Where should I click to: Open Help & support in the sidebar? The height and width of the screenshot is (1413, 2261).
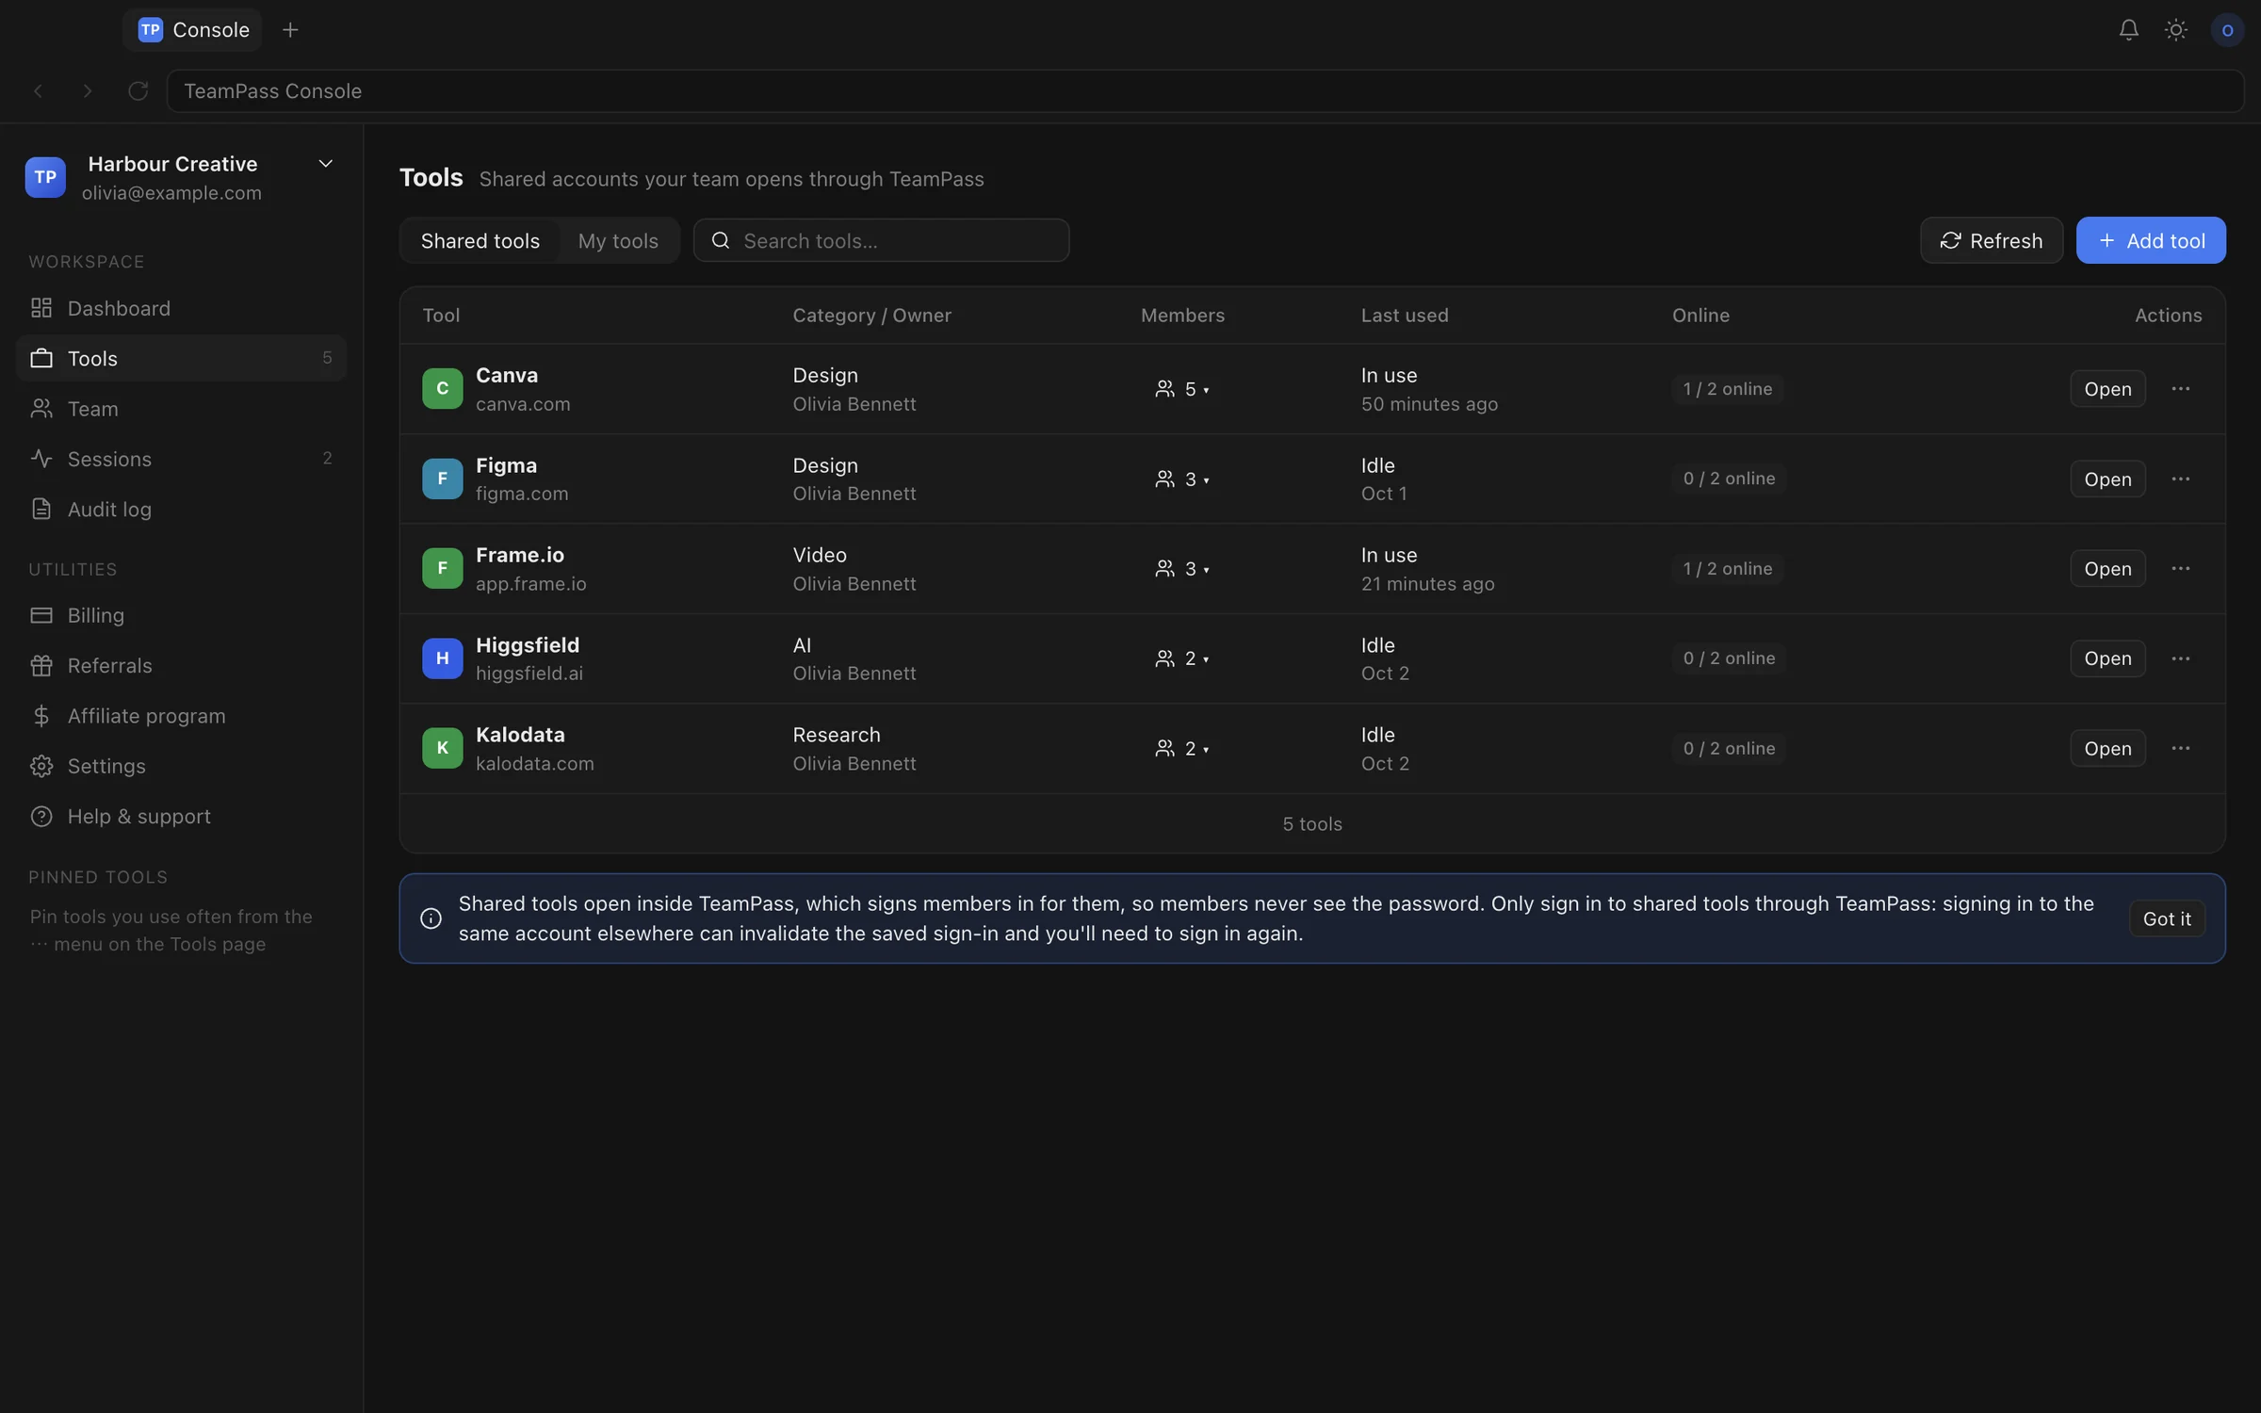click(x=181, y=817)
